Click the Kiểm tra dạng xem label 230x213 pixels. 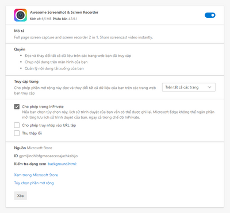(x=30, y=164)
